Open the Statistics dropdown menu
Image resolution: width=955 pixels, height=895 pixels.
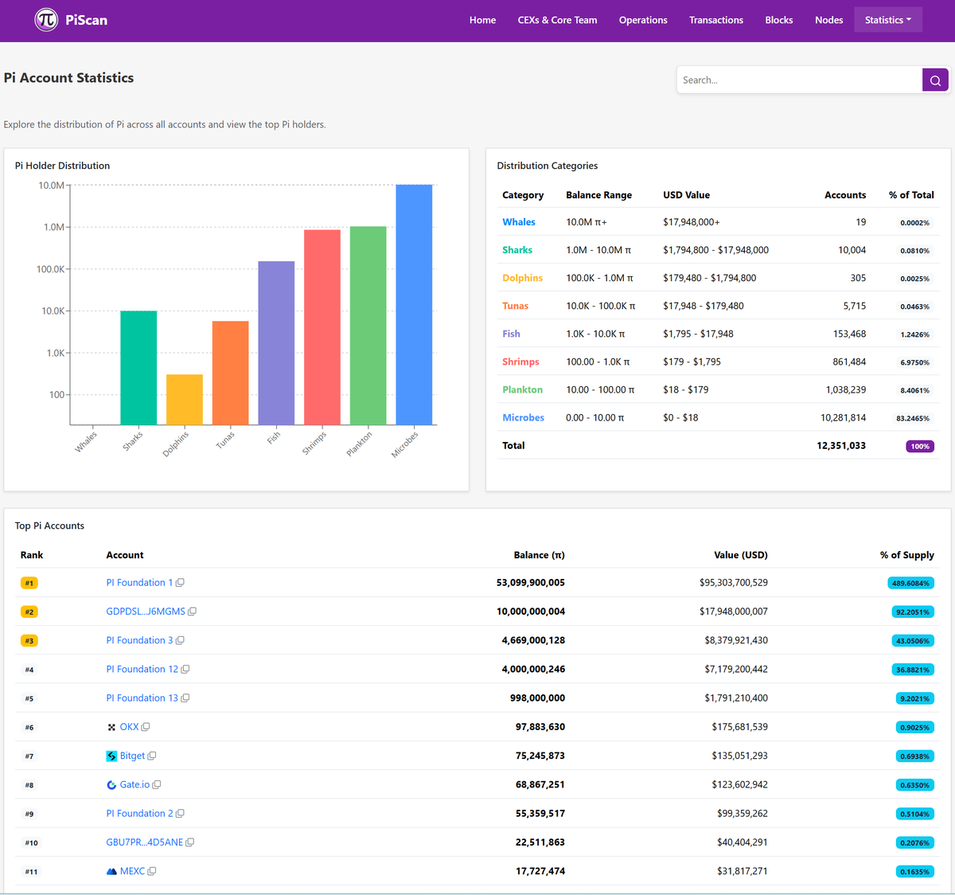click(x=888, y=20)
